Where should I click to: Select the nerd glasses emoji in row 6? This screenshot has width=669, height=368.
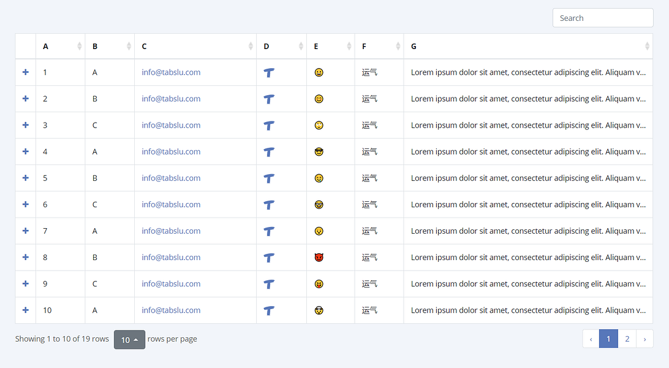click(x=319, y=205)
